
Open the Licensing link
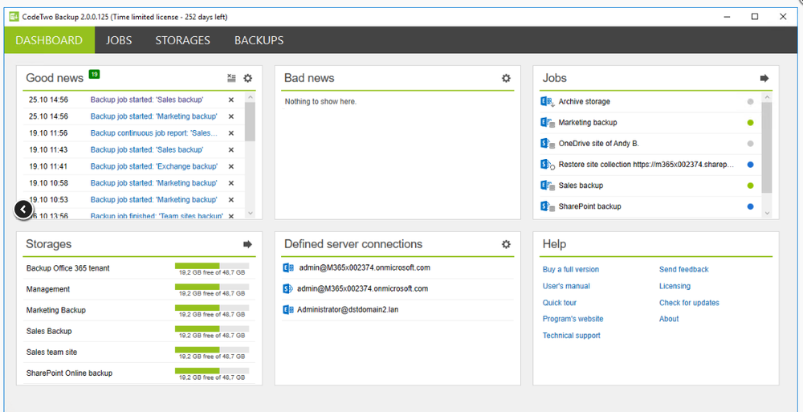click(x=675, y=286)
